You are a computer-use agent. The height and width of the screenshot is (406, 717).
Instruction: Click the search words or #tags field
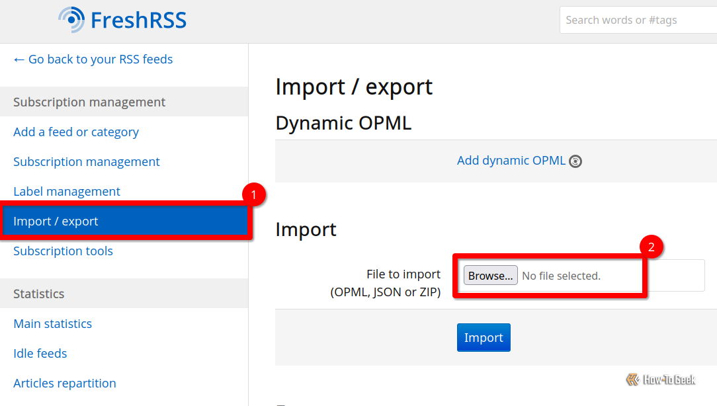click(638, 20)
